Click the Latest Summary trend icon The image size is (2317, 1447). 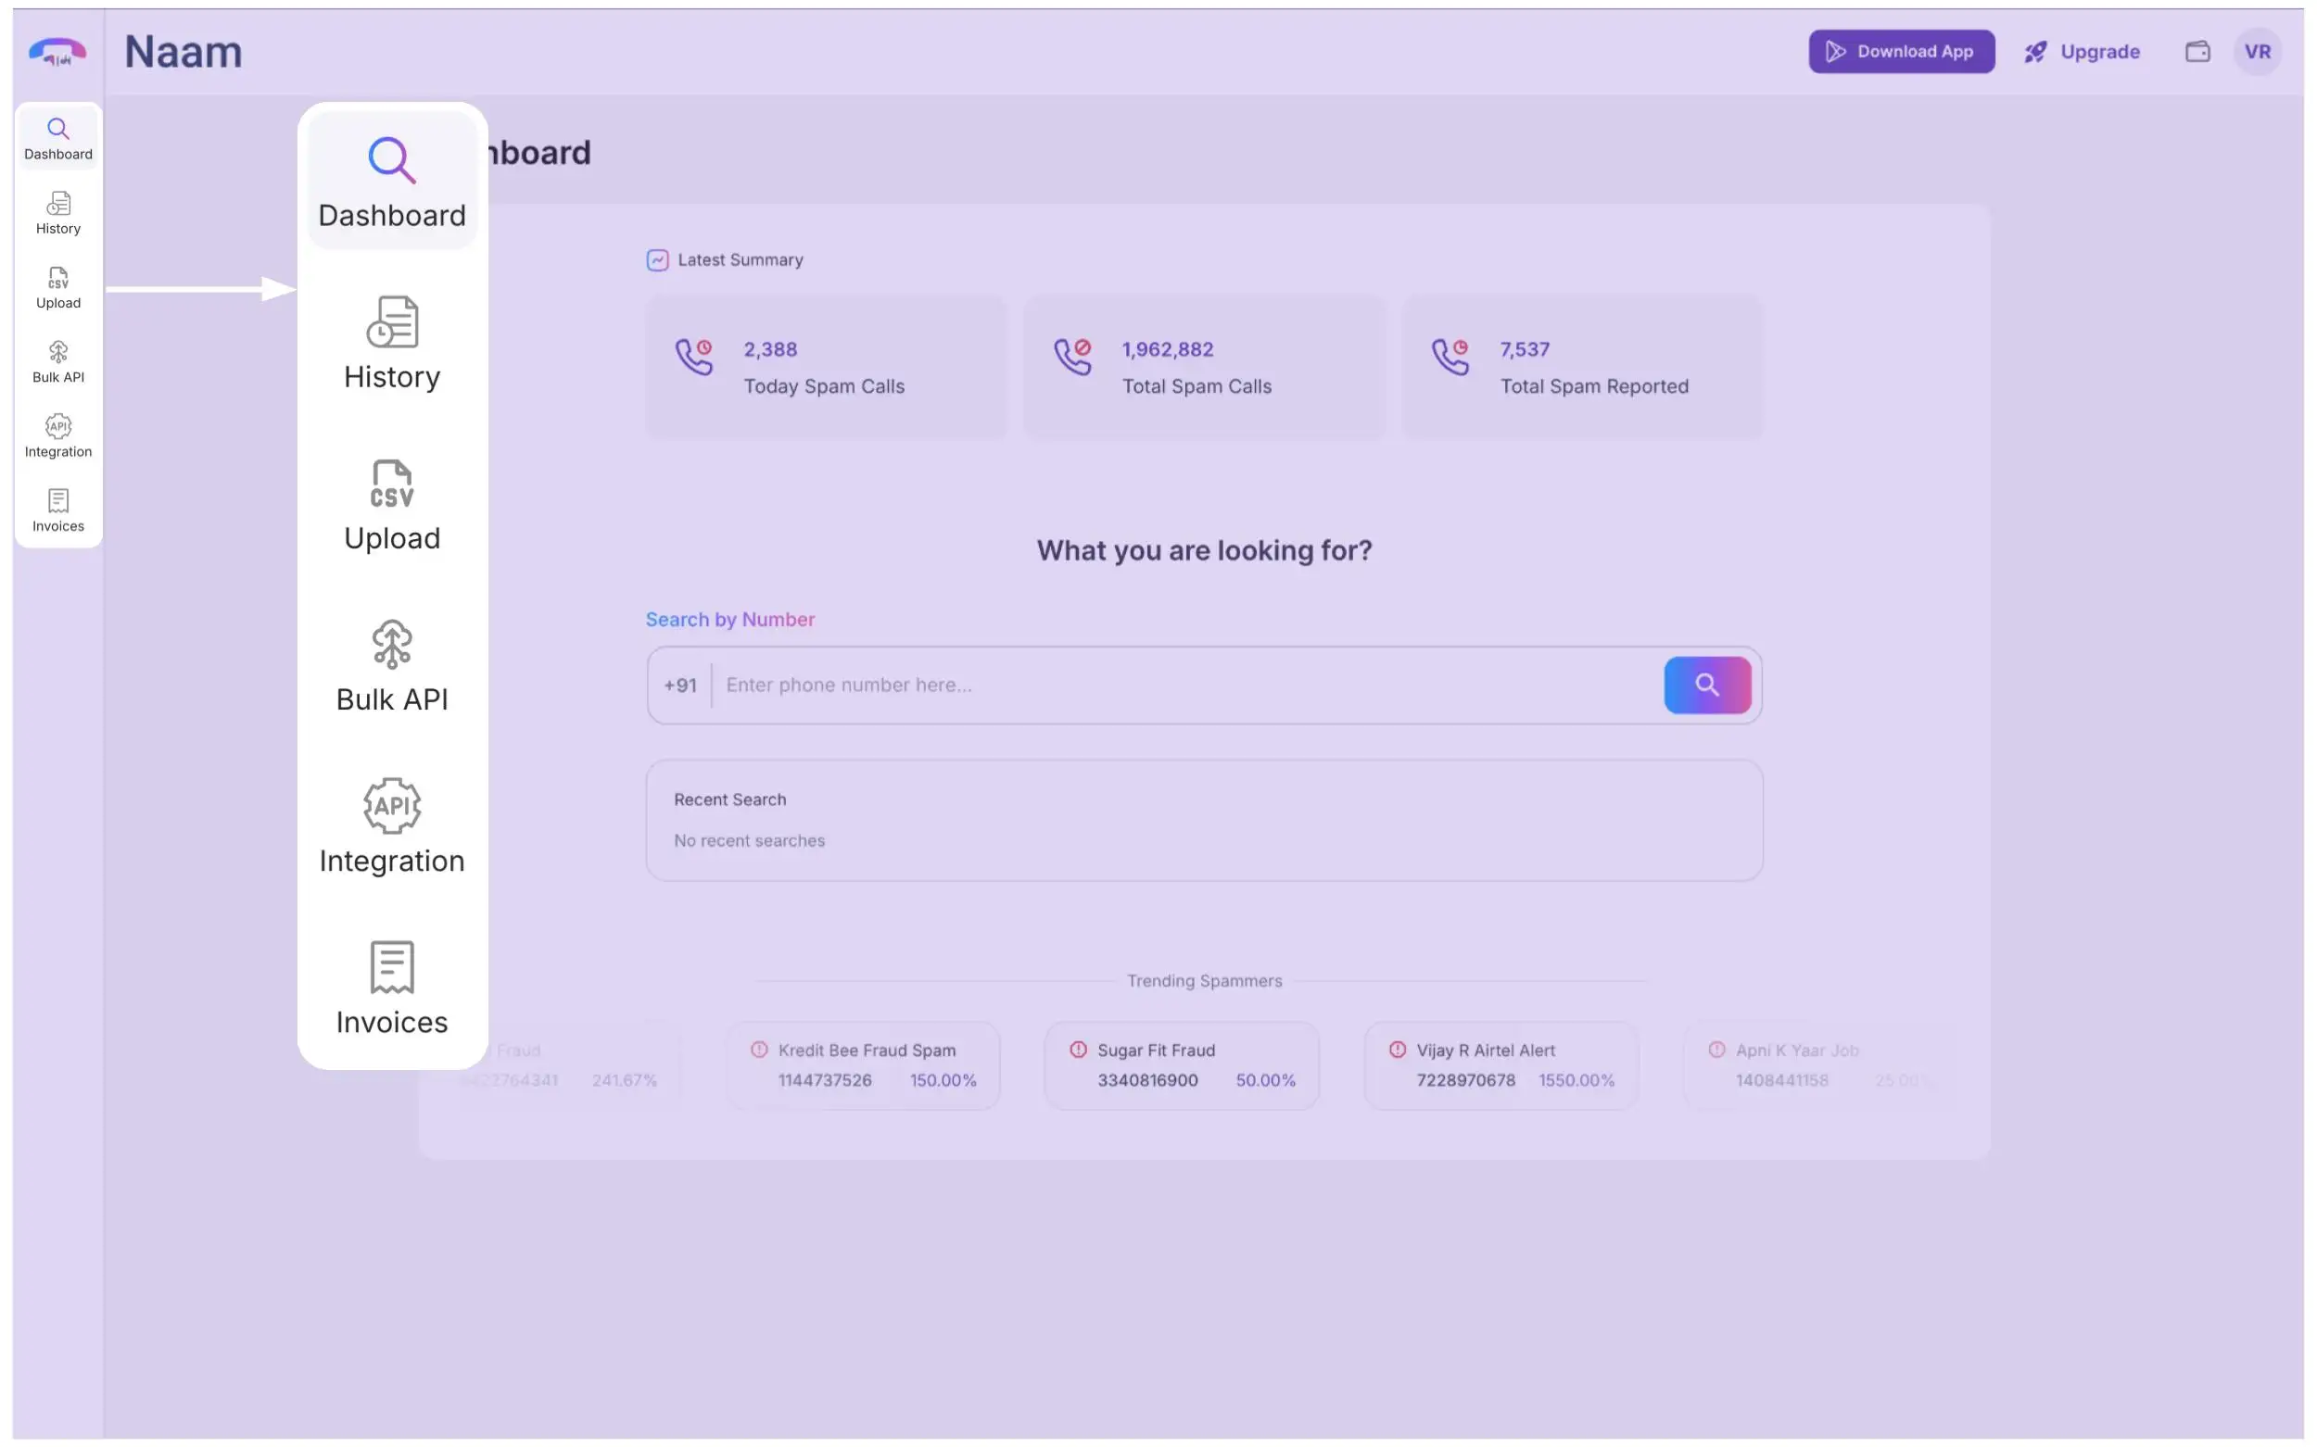[657, 259]
